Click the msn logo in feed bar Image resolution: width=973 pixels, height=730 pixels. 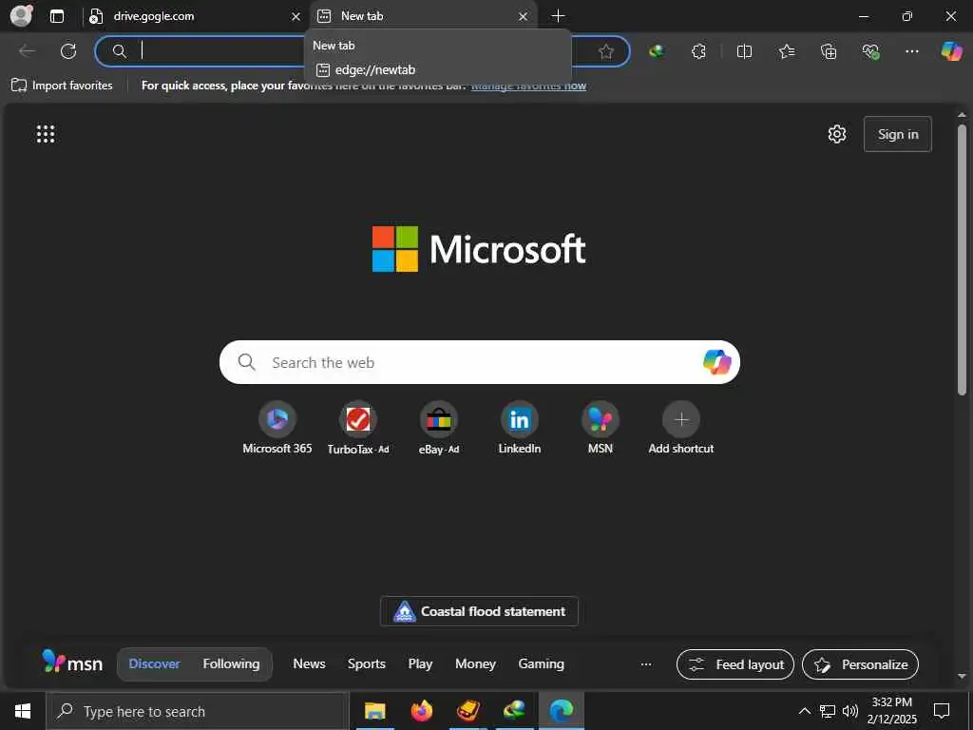coord(72,663)
